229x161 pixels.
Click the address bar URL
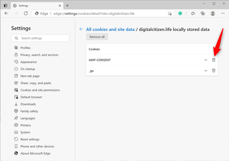point(94,13)
